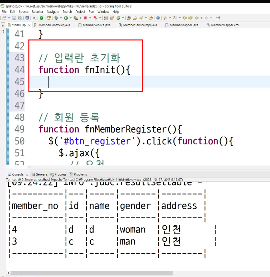Open the Project menu
This screenshot has height=277, width=270.
point(80,12)
